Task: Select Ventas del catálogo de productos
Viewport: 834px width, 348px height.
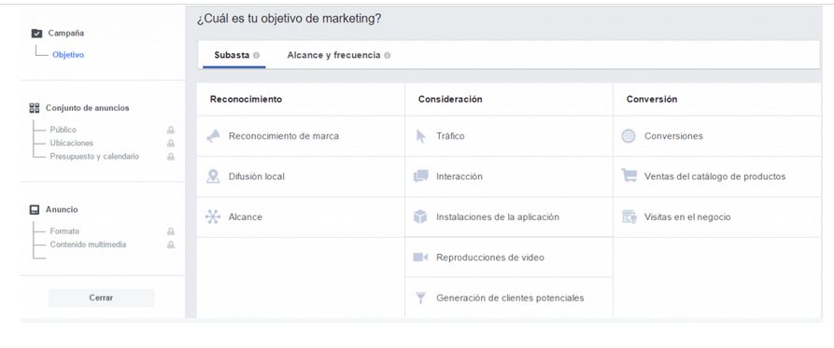Action: point(717,176)
